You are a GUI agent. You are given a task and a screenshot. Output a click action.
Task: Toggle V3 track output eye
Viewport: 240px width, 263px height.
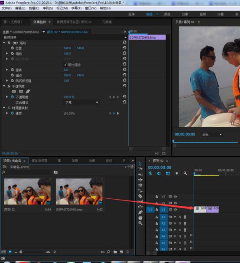pos(175,197)
